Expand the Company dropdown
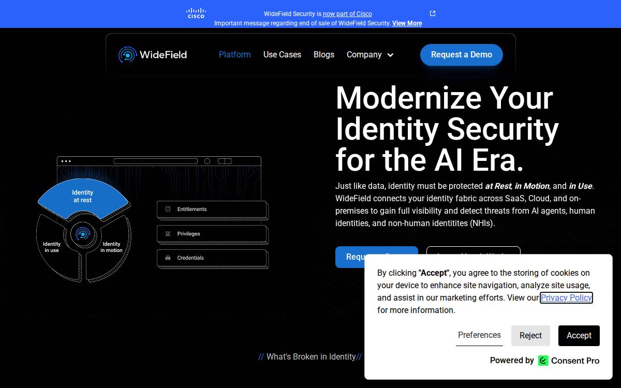The width and height of the screenshot is (621, 388). point(370,54)
